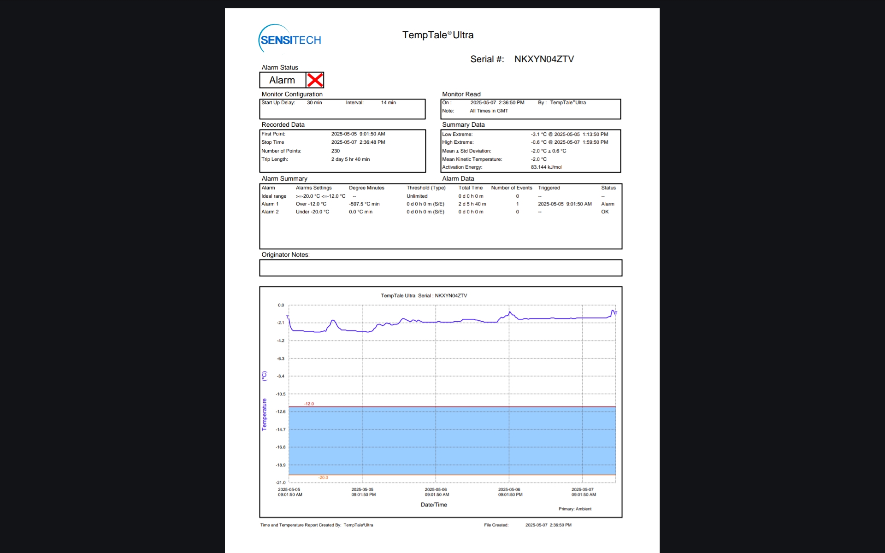Click the serial number NKXYN04ZTV in the header
The height and width of the screenshot is (553, 885).
tap(544, 59)
